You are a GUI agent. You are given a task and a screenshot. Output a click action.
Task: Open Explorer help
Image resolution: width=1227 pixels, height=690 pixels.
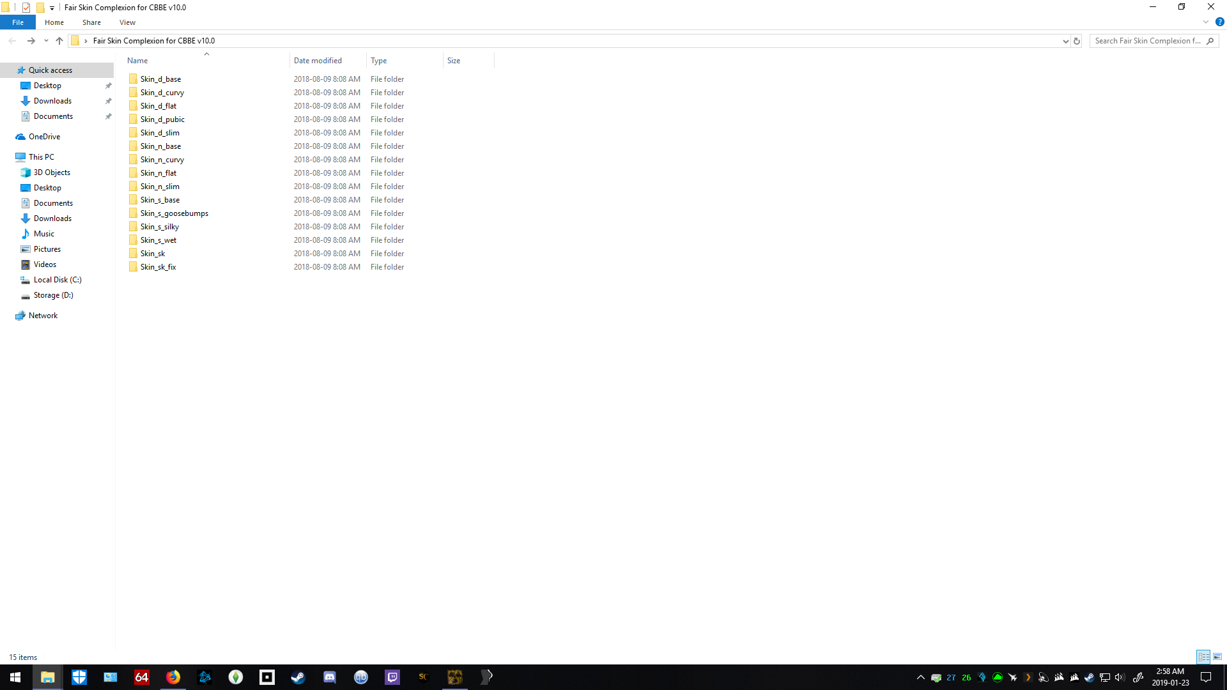point(1219,22)
